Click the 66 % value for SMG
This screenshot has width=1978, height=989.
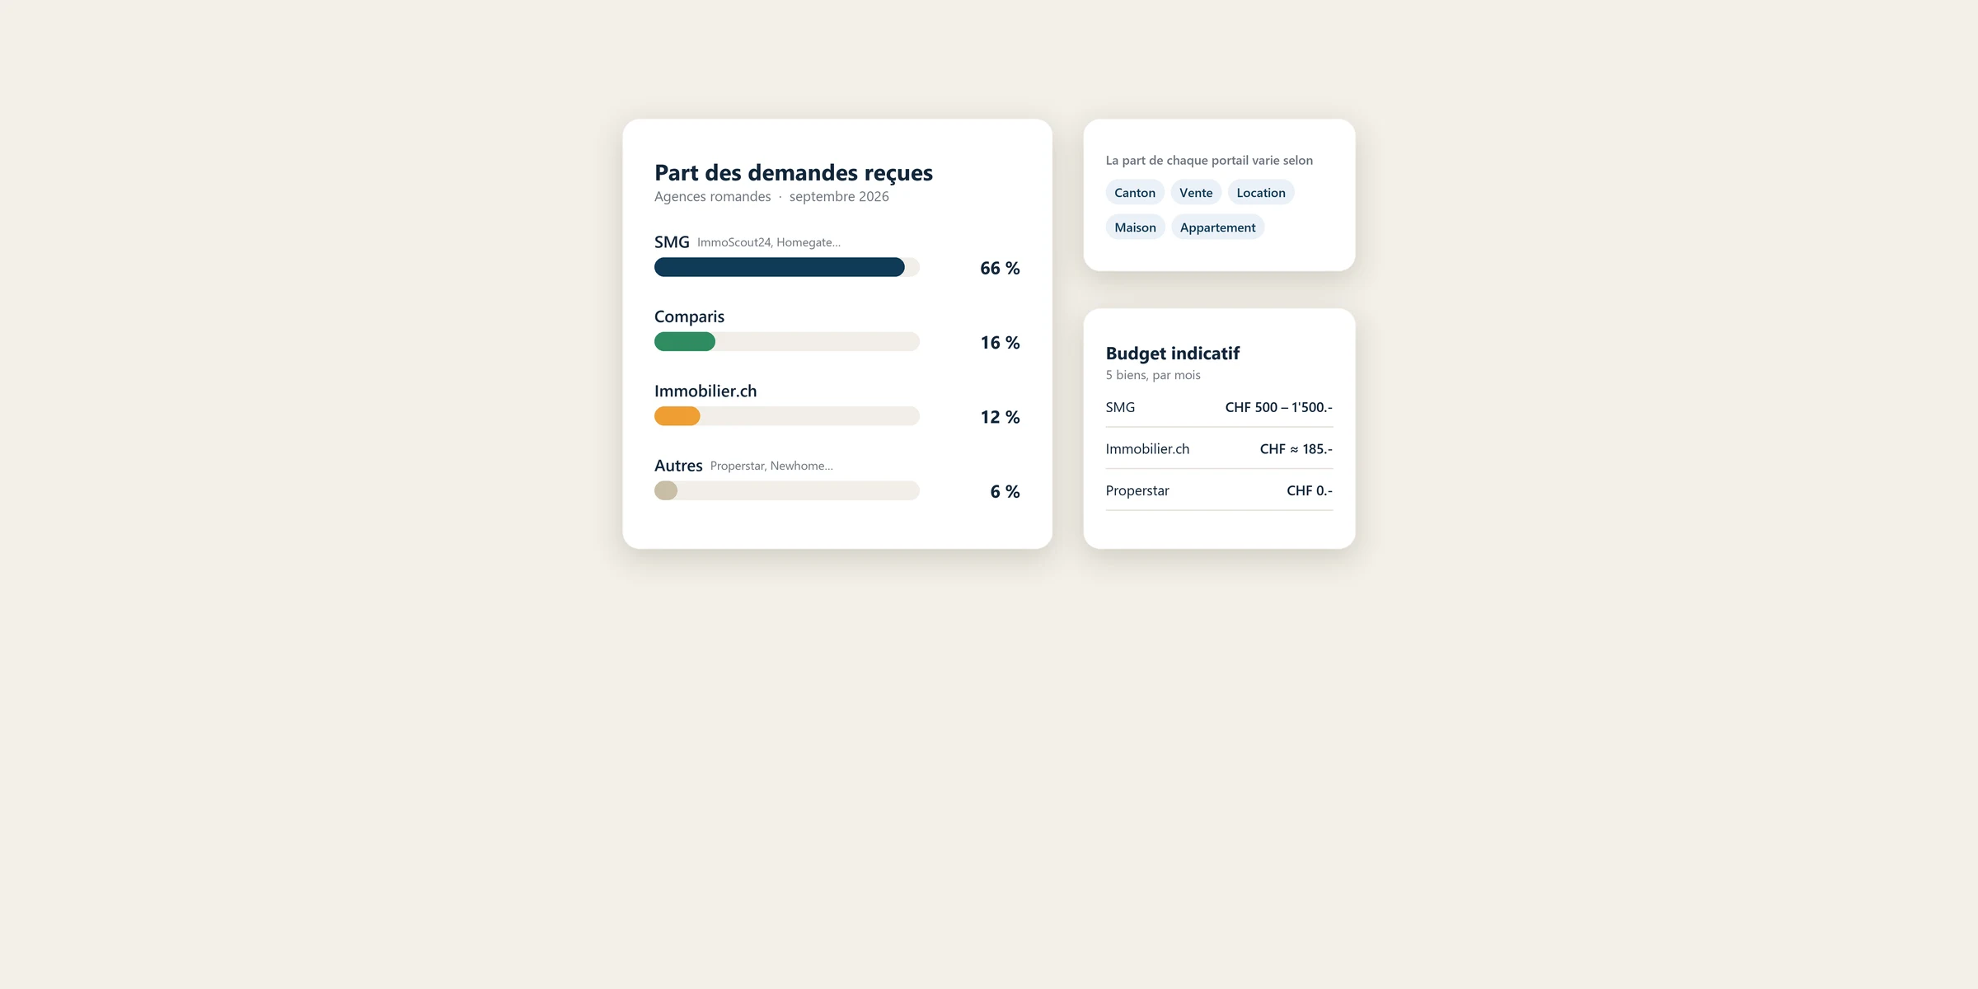[x=1000, y=268]
